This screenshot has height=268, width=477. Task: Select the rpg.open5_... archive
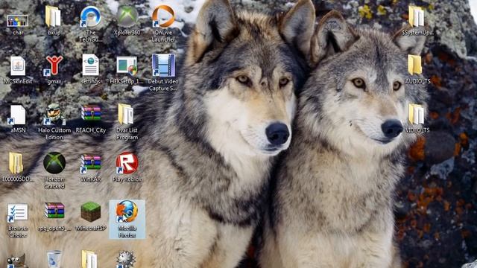pyautogui.click(x=54, y=210)
